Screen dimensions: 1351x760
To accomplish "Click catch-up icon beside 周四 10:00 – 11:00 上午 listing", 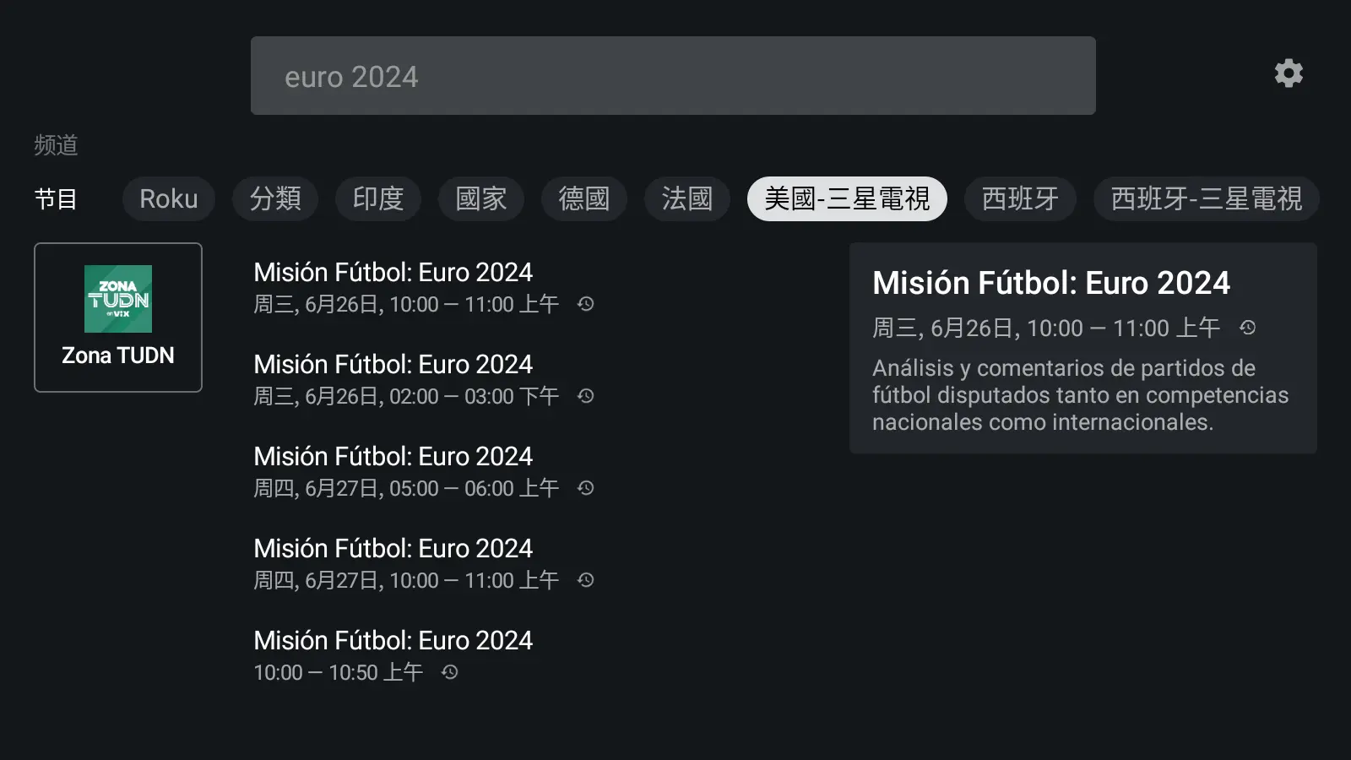I will pos(586,580).
